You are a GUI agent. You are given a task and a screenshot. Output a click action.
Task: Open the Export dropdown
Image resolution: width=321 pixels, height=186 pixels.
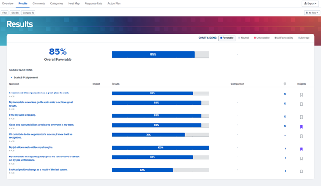pyautogui.click(x=310, y=3)
